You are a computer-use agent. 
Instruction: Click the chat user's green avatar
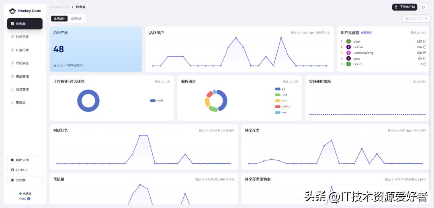tap(348, 41)
